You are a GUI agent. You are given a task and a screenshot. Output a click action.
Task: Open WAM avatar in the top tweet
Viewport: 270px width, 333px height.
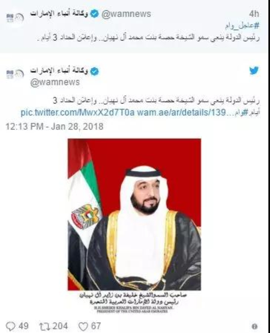(15, 18)
